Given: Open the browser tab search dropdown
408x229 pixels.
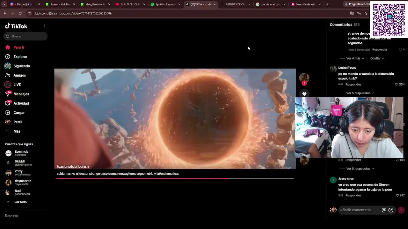Looking at the screenshot, I should (x=4, y=4).
